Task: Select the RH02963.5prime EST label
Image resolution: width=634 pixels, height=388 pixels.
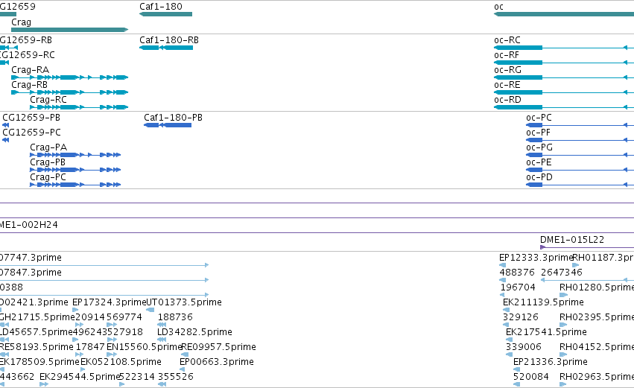Action: tap(597, 377)
